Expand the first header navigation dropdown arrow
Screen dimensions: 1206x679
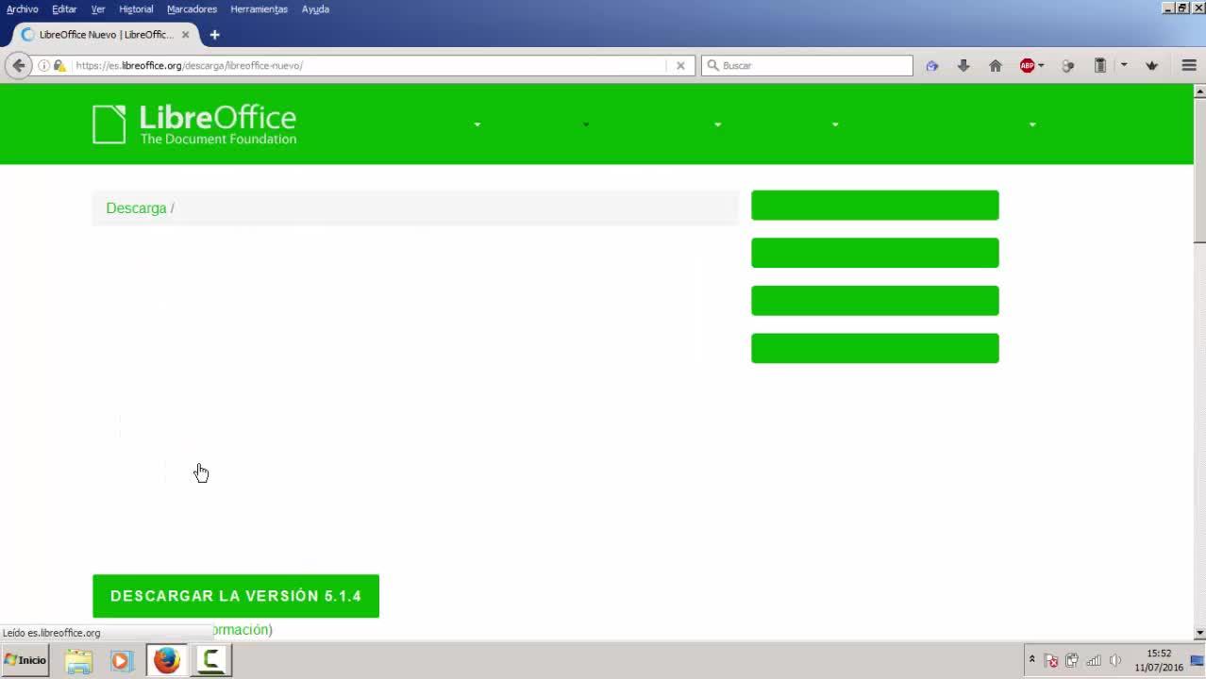pyautogui.click(x=477, y=124)
